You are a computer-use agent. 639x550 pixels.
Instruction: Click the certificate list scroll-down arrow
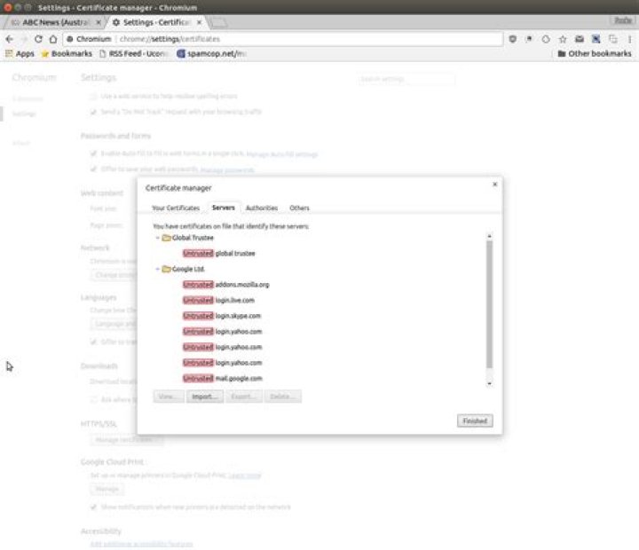point(489,383)
